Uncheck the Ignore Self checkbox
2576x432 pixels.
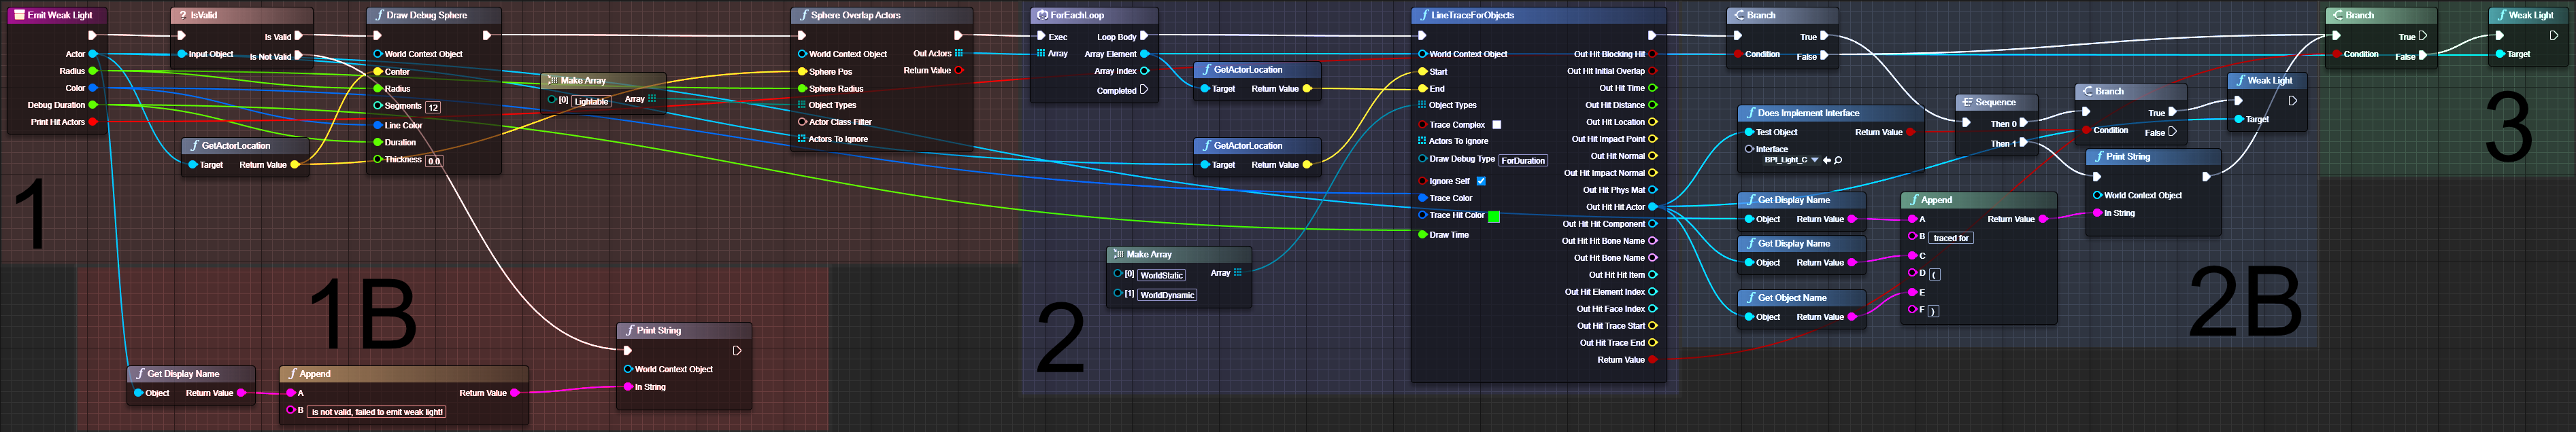coord(1481,181)
